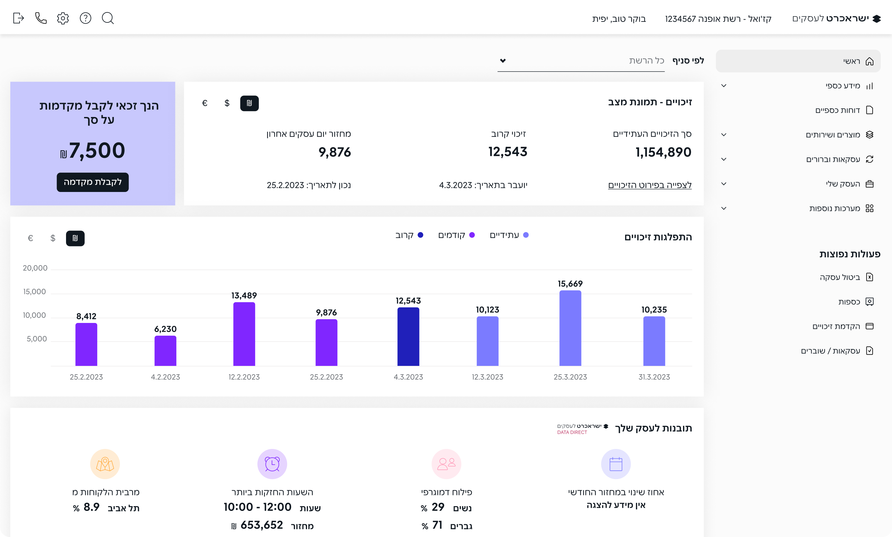The height and width of the screenshot is (537, 892).
Task: Switch to dollar in זיכויים - תמונת מצב
Action: point(227,103)
